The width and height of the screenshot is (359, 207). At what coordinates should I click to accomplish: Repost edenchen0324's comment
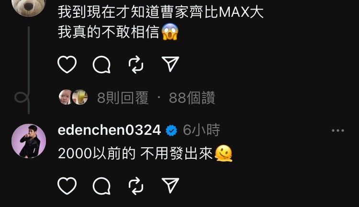(x=136, y=186)
